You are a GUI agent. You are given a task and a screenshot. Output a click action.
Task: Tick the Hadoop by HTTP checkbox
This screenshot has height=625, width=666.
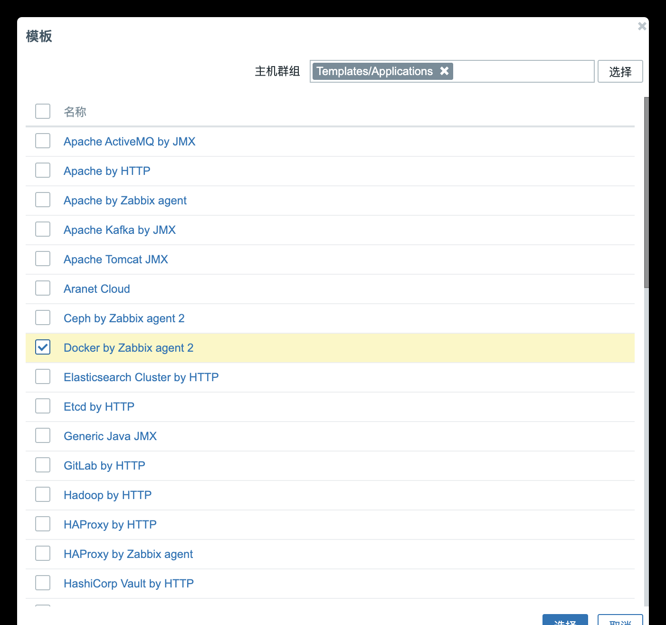pyautogui.click(x=43, y=494)
